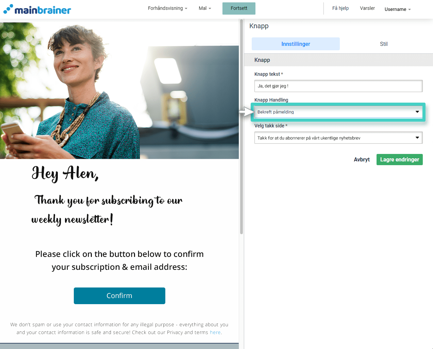Open the Privacy and terms 'here' link
This screenshot has width=433, height=349.
[215, 332]
